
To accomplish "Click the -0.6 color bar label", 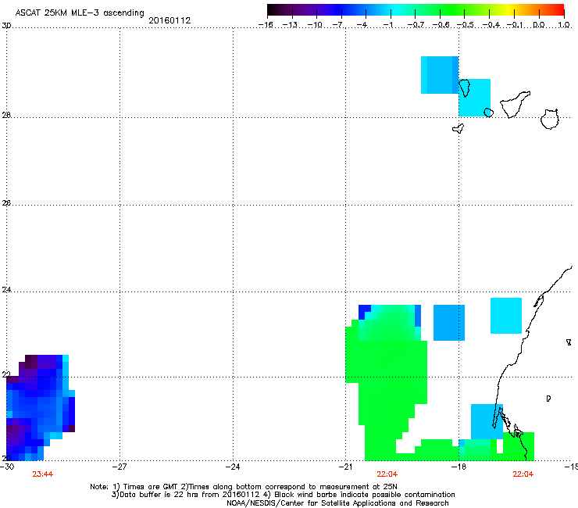I will tap(441, 25).
